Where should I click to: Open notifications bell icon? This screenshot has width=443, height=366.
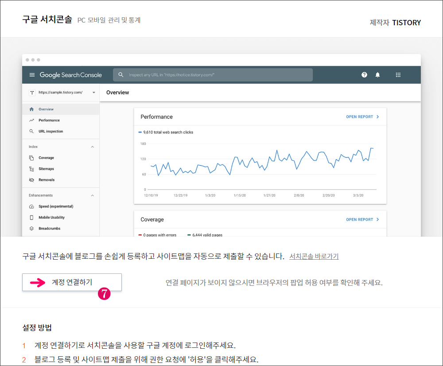[377, 75]
